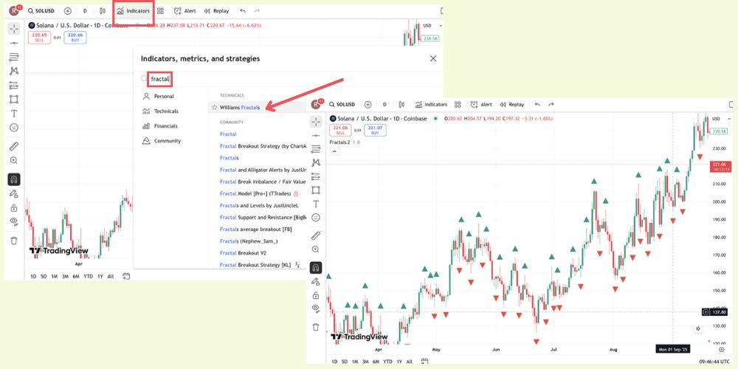Favorite Williams Fractals with the star icon
The image size is (738, 369).
(214, 107)
